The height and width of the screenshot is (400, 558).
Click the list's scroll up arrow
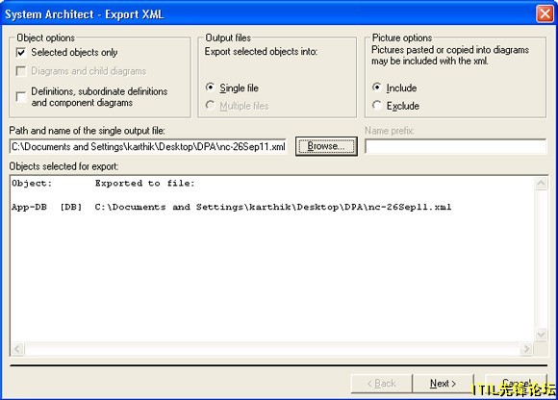coord(542,184)
